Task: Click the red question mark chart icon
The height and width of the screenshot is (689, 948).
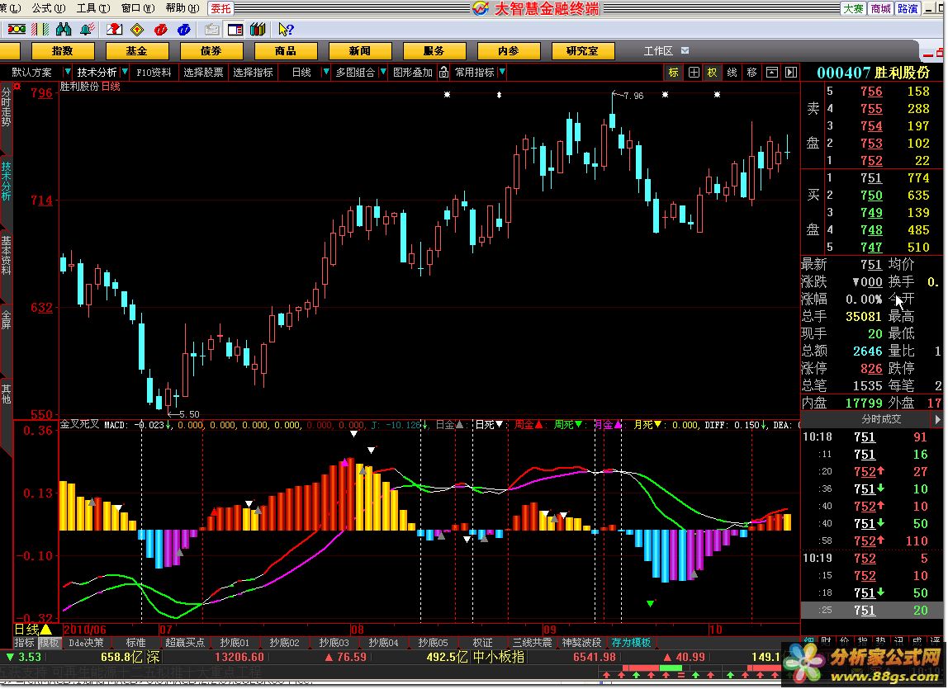Action: (114, 29)
